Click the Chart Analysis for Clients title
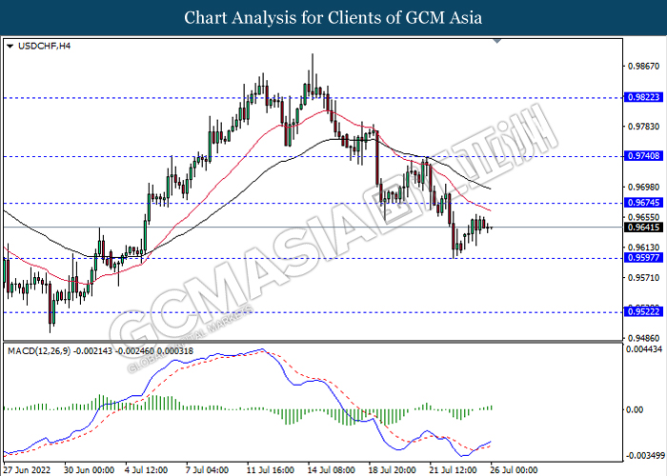 click(x=333, y=17)
